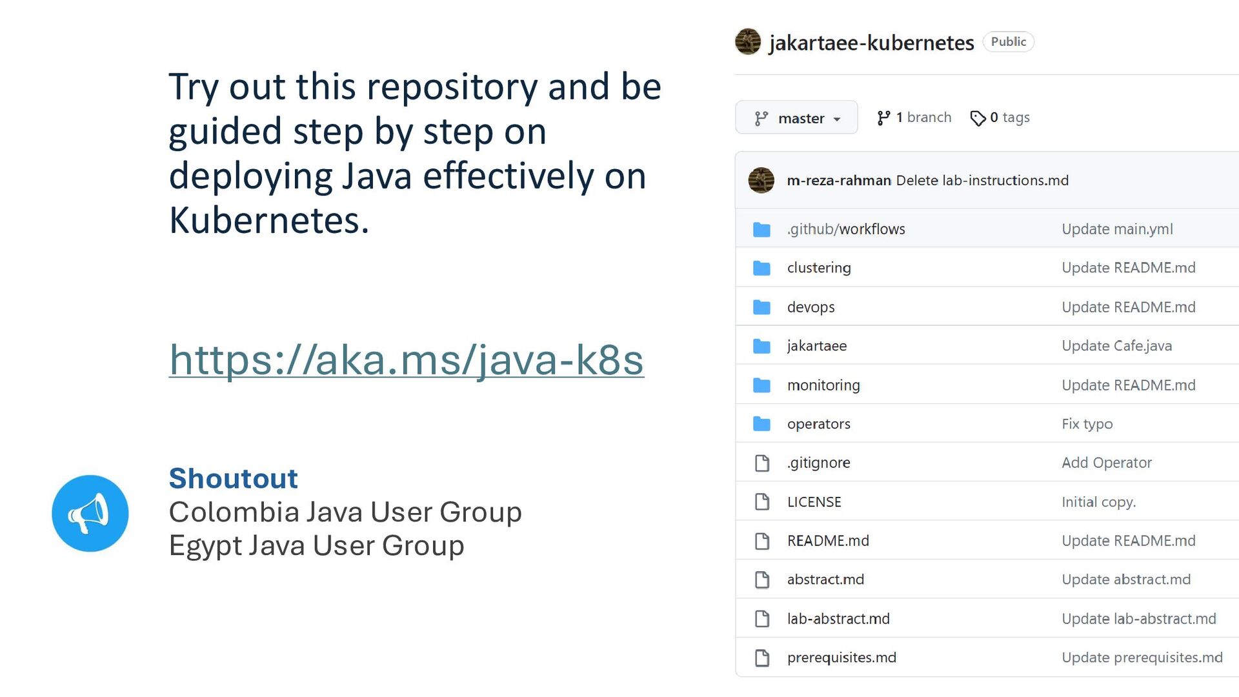Follow the https://aka.ms/java-k8s link
1239x697 pixels.
[407, 359]
